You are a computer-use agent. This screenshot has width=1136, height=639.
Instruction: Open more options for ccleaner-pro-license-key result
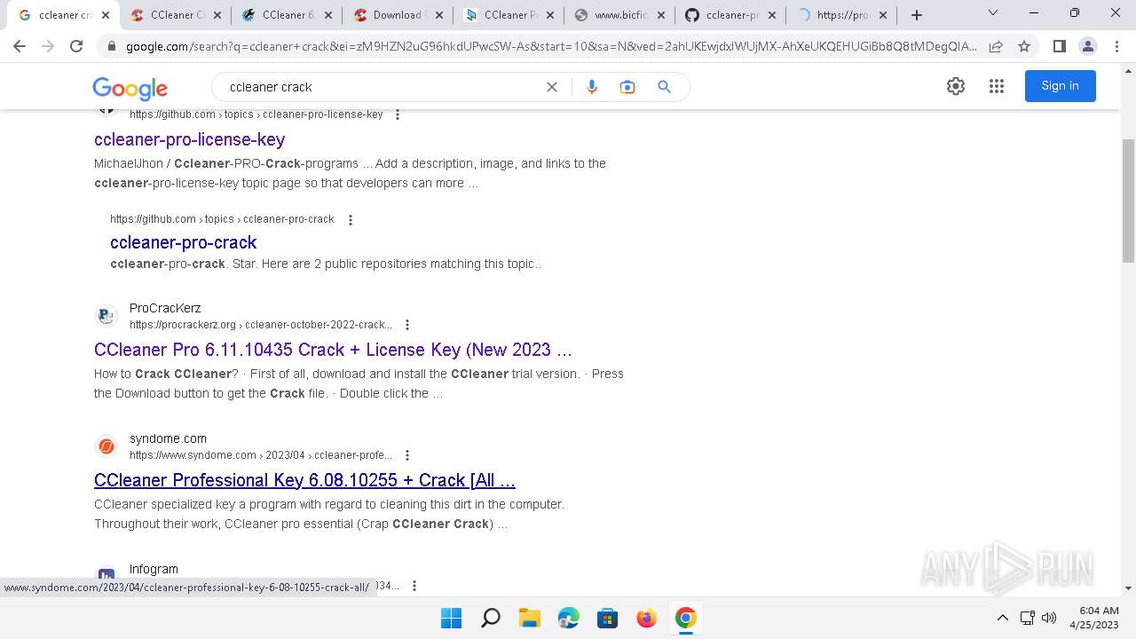(x=398, y=114)
